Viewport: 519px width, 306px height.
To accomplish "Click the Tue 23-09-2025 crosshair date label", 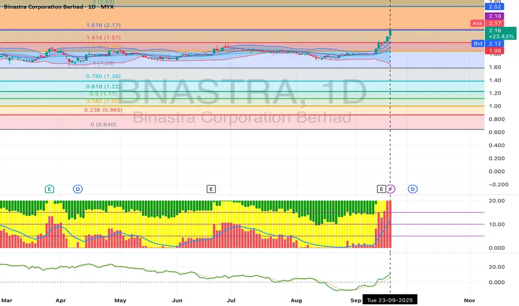I will point(390,300).
